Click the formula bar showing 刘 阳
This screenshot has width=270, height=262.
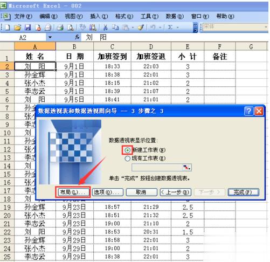175,37
